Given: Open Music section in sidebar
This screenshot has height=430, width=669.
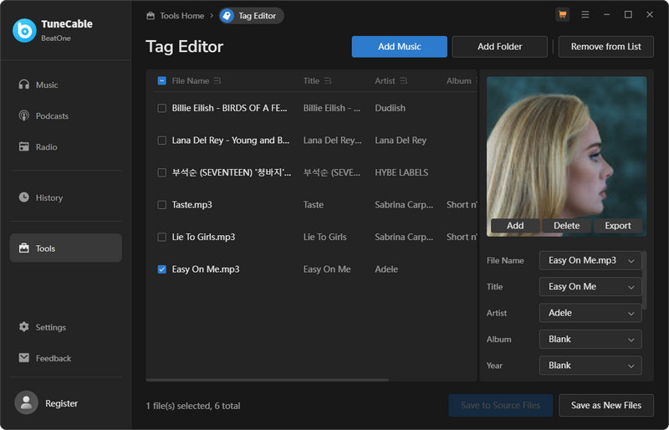Looking at the screenshot, I should pyautogui.click(x=66, y=85).
